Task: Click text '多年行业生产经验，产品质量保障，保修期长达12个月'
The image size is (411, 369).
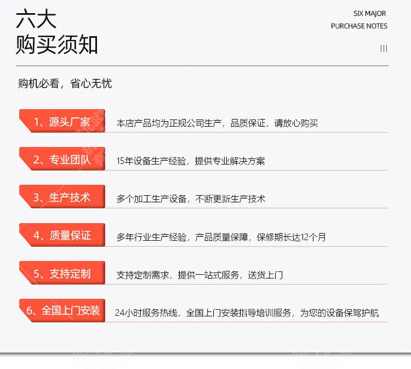Action: [221, 237]
